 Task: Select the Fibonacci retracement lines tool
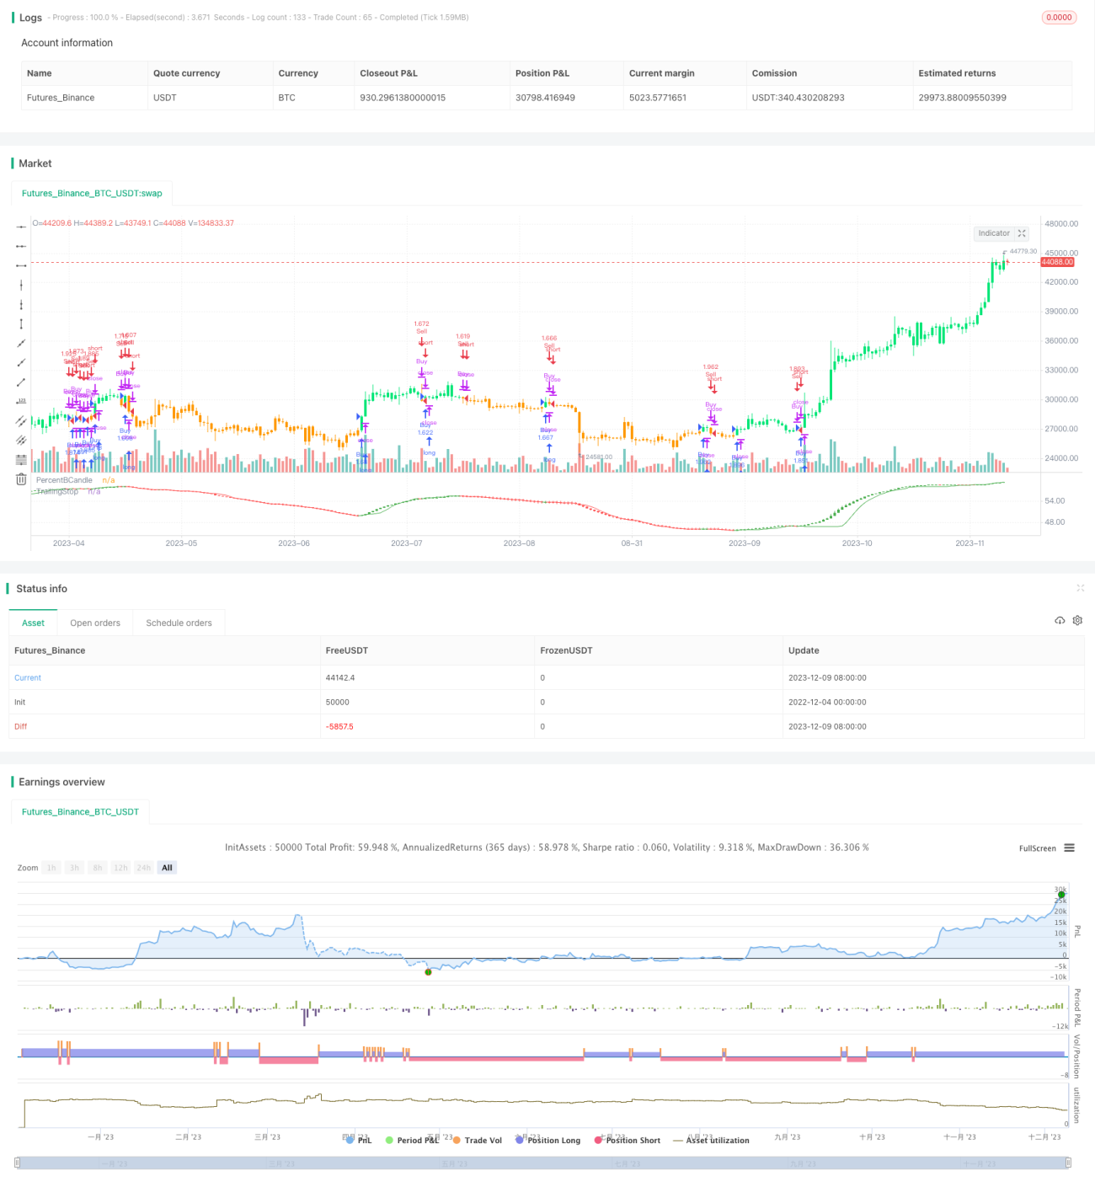21,459
